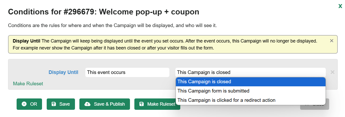Click floppy icon on Make Ruleset button
The height and width of the screenshot is (117, 345).
(142, 104)
